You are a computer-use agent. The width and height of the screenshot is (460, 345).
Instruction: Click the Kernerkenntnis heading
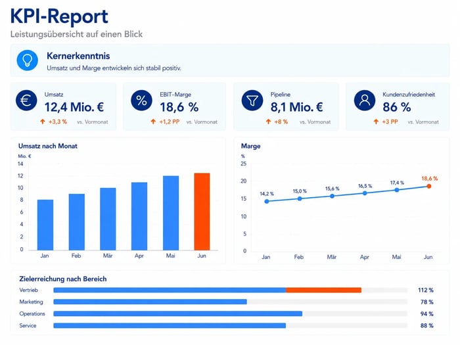click(x=78, y=56)
